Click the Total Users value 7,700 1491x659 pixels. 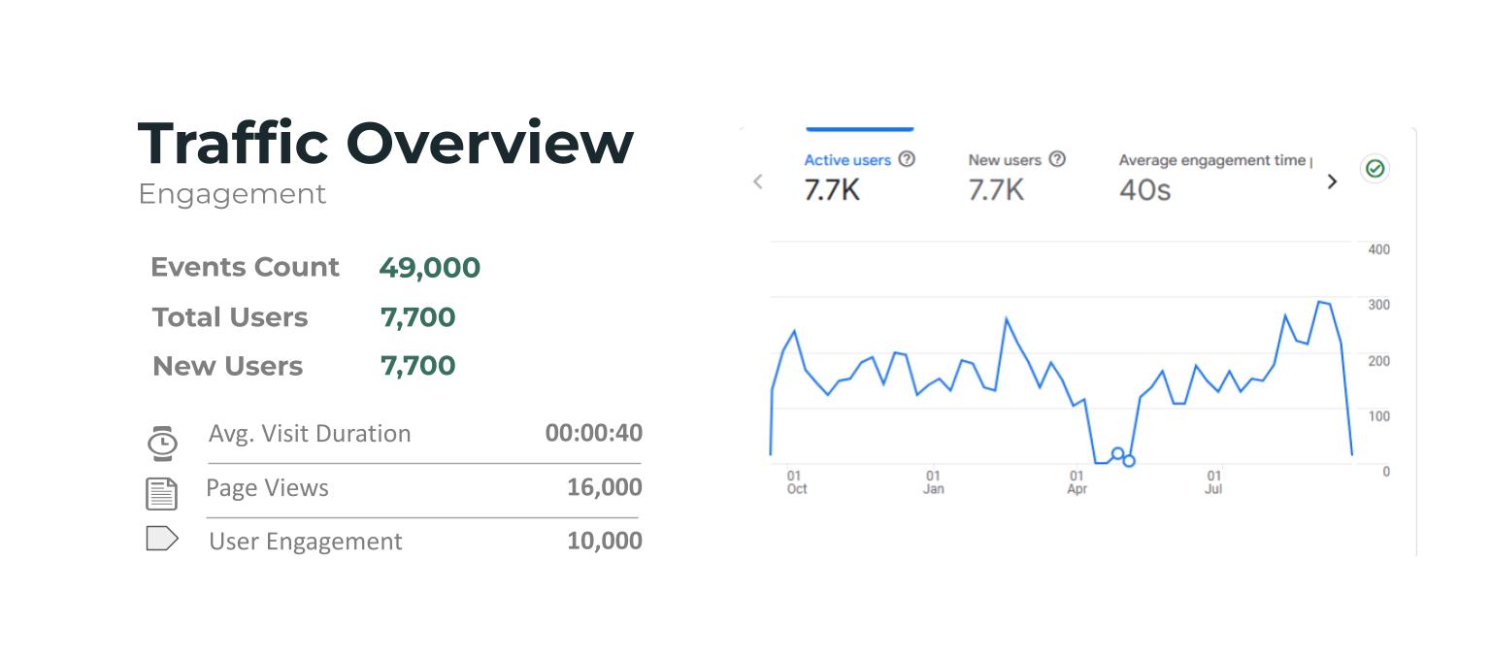417,317
